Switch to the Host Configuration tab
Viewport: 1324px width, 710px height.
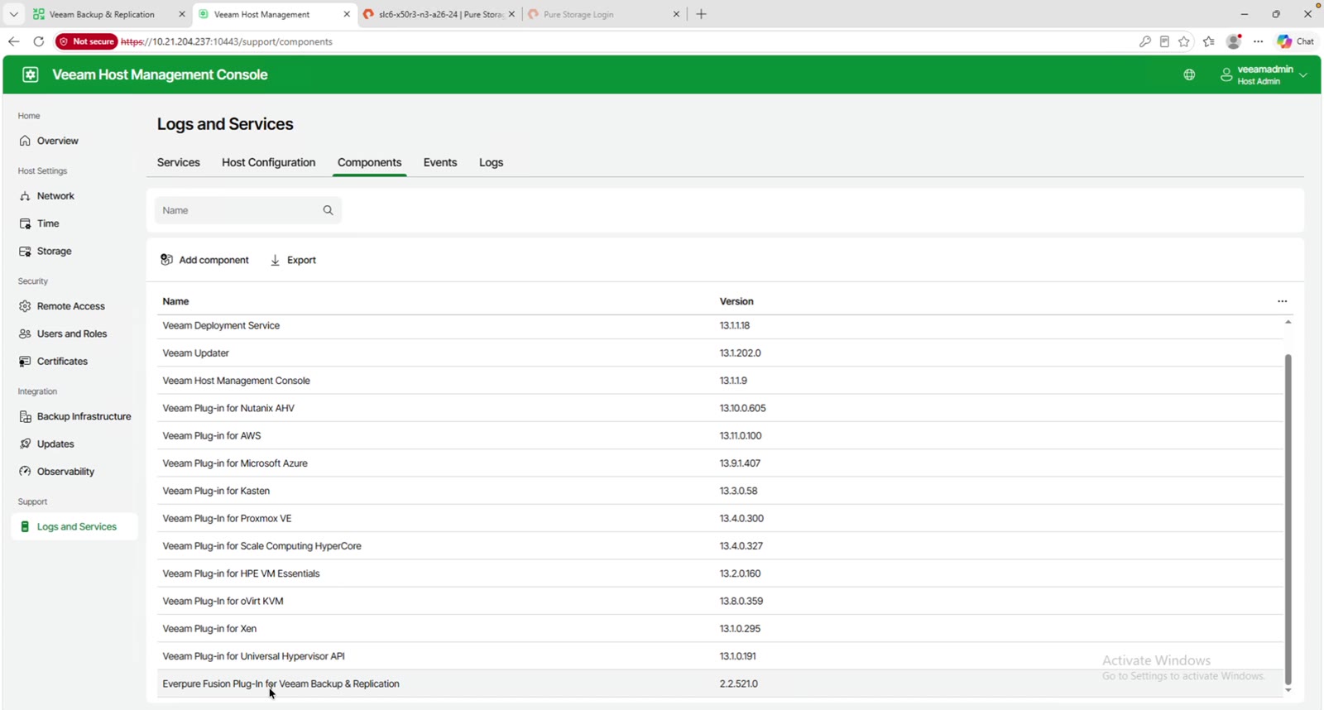pos(268,162)
